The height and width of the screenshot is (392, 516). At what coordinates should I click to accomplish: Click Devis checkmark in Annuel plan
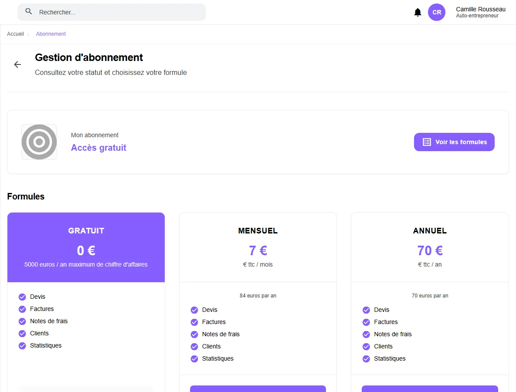tap(366, 310)
